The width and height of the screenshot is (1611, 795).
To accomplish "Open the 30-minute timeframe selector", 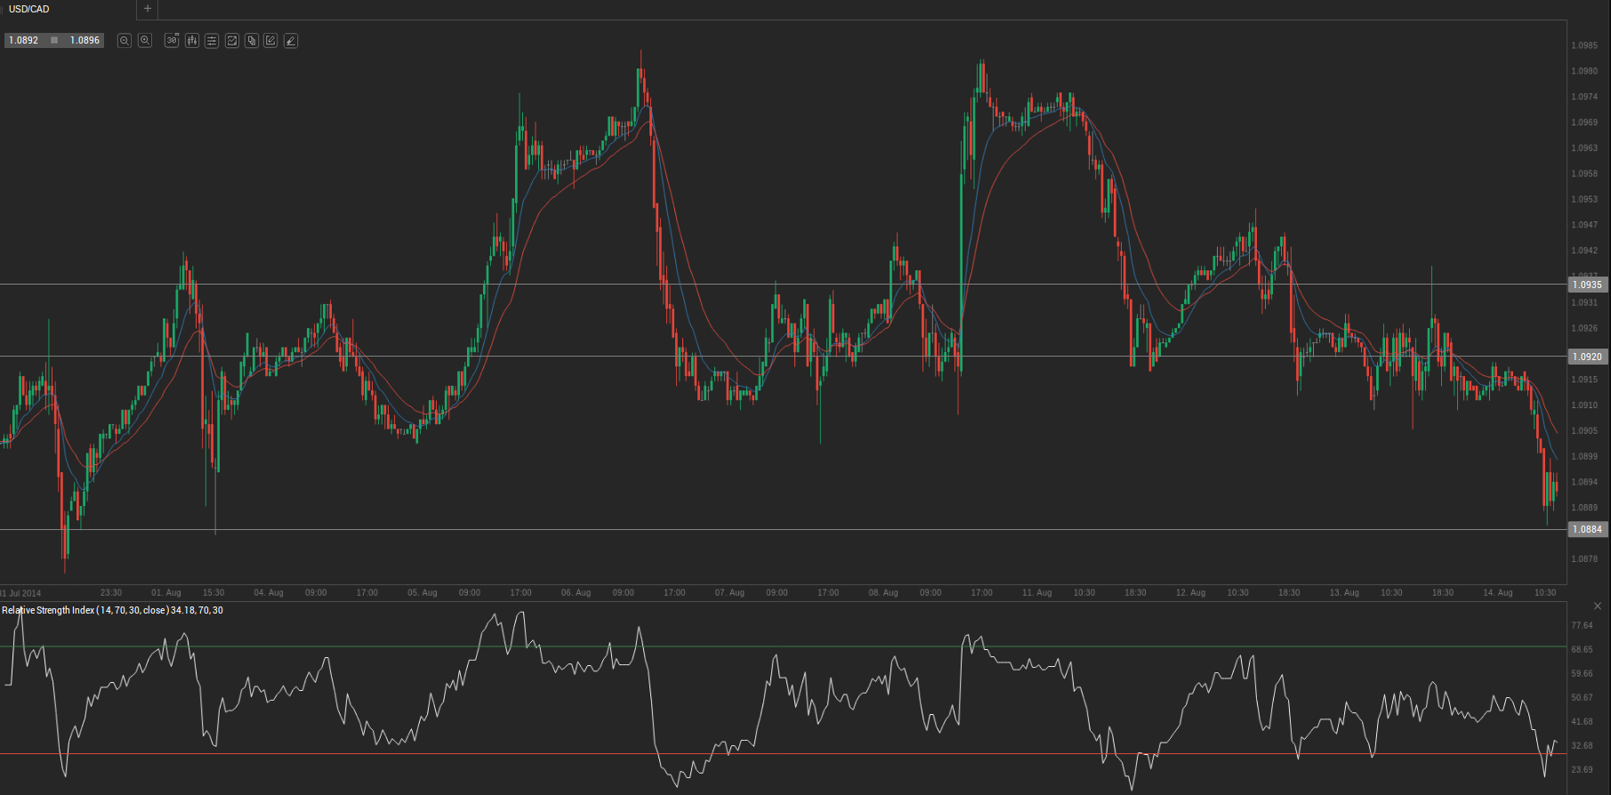I will point(172,41).
